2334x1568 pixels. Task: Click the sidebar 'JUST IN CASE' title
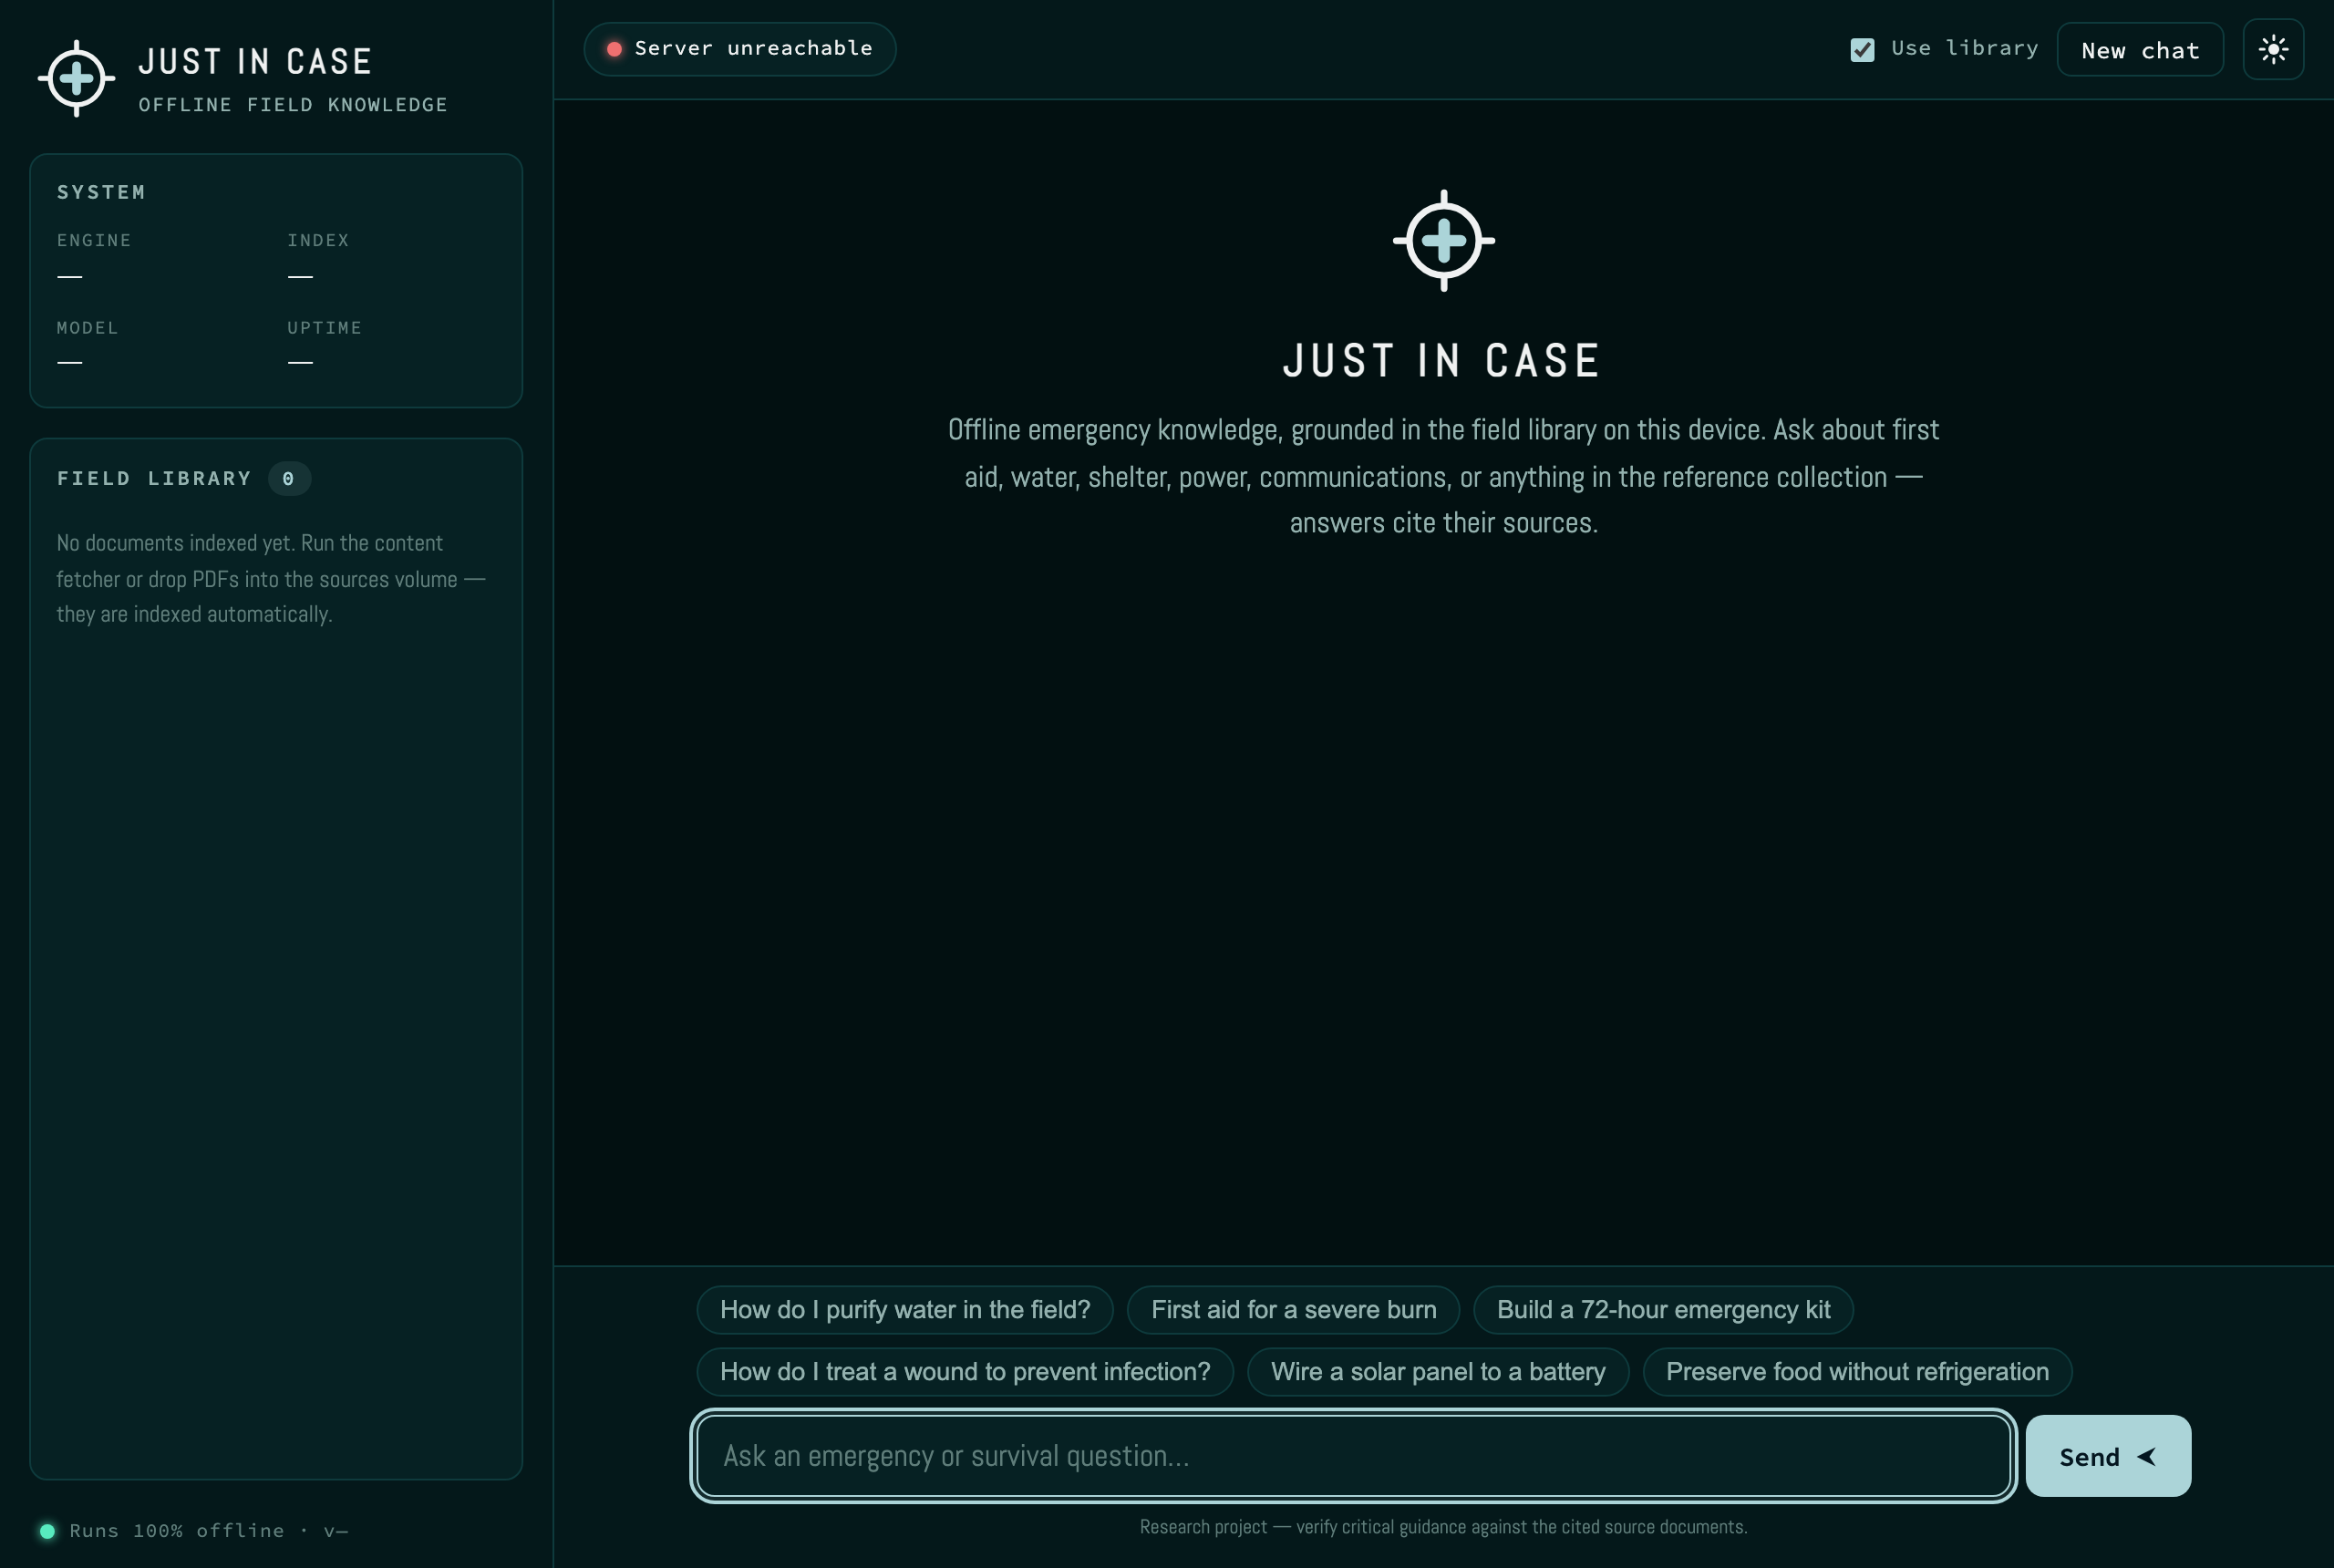point(255,62)
